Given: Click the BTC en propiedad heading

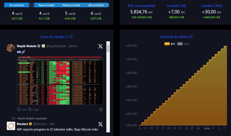Looking at the screenshot, I should click(x=141, y=6).
